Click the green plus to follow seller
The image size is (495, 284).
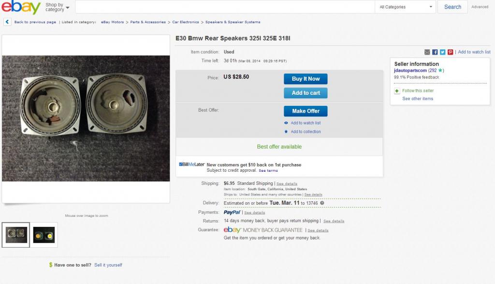pyautogui.click(x=397, y=91)
